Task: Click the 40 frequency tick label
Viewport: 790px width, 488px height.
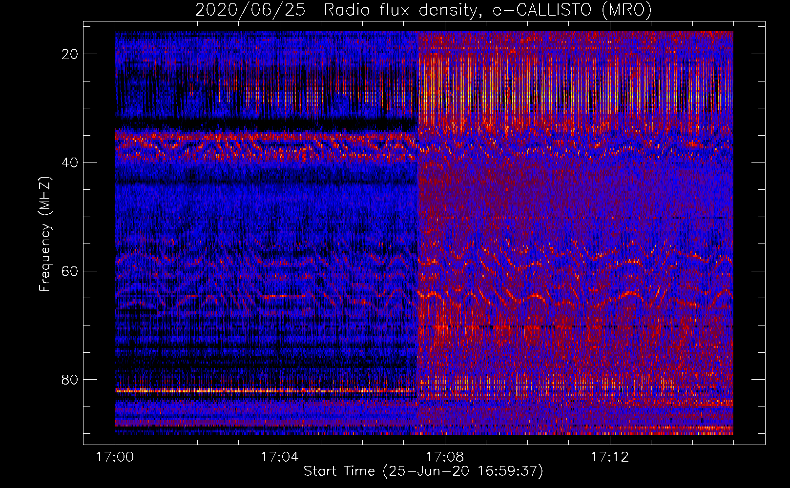Action: pyautogui.click(x=70, y=163)
